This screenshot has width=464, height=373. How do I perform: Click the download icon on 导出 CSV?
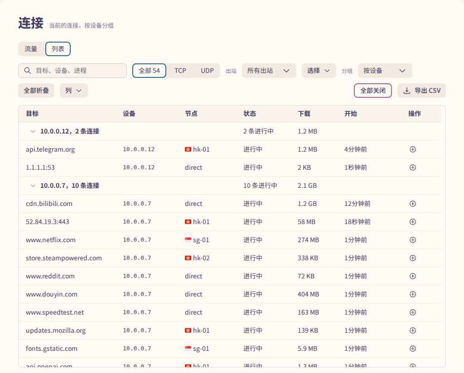click(x=407, y=91)
